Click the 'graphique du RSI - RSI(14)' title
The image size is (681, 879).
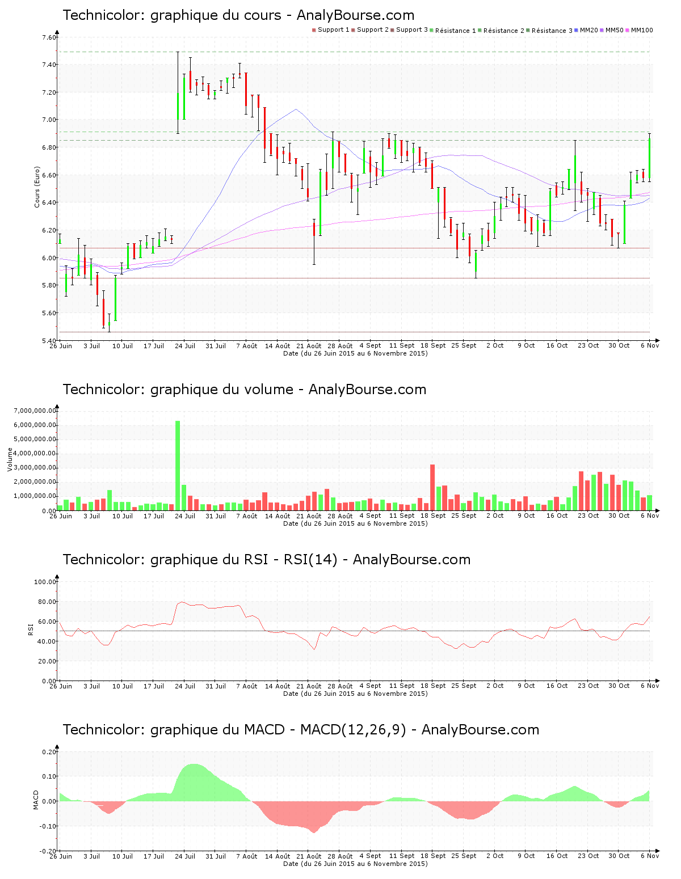244,560
